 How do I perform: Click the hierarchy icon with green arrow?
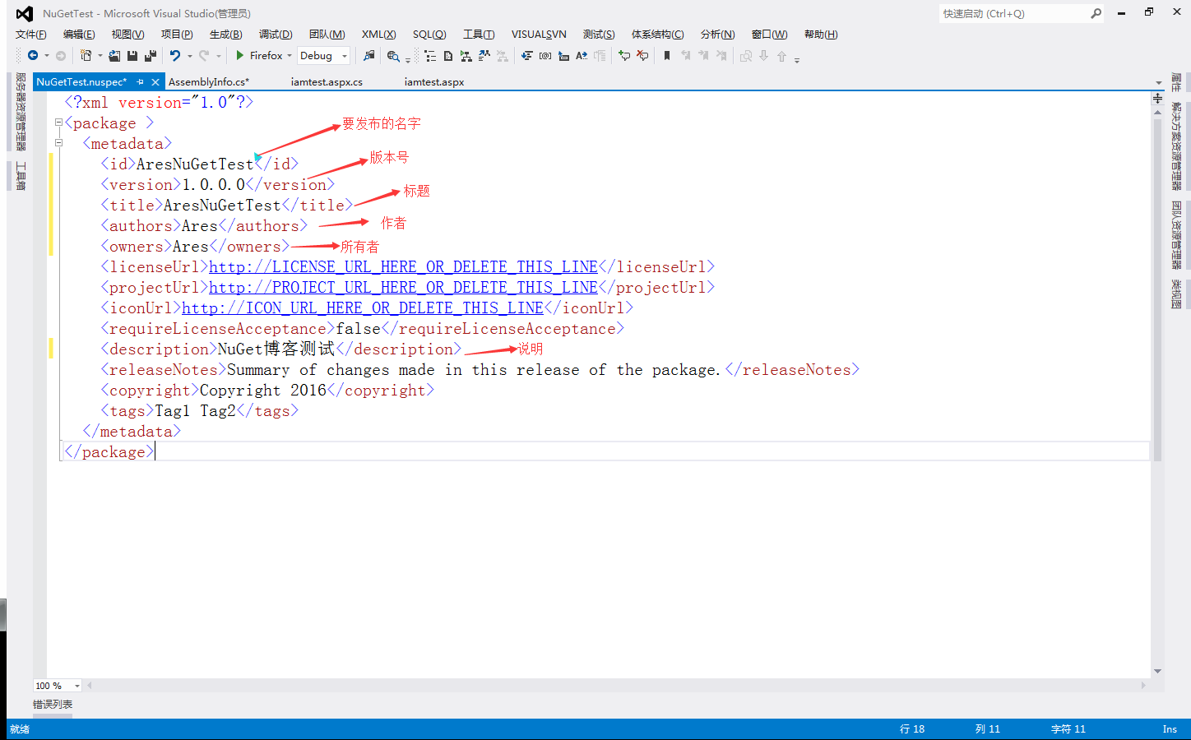(x=466, y=56)
